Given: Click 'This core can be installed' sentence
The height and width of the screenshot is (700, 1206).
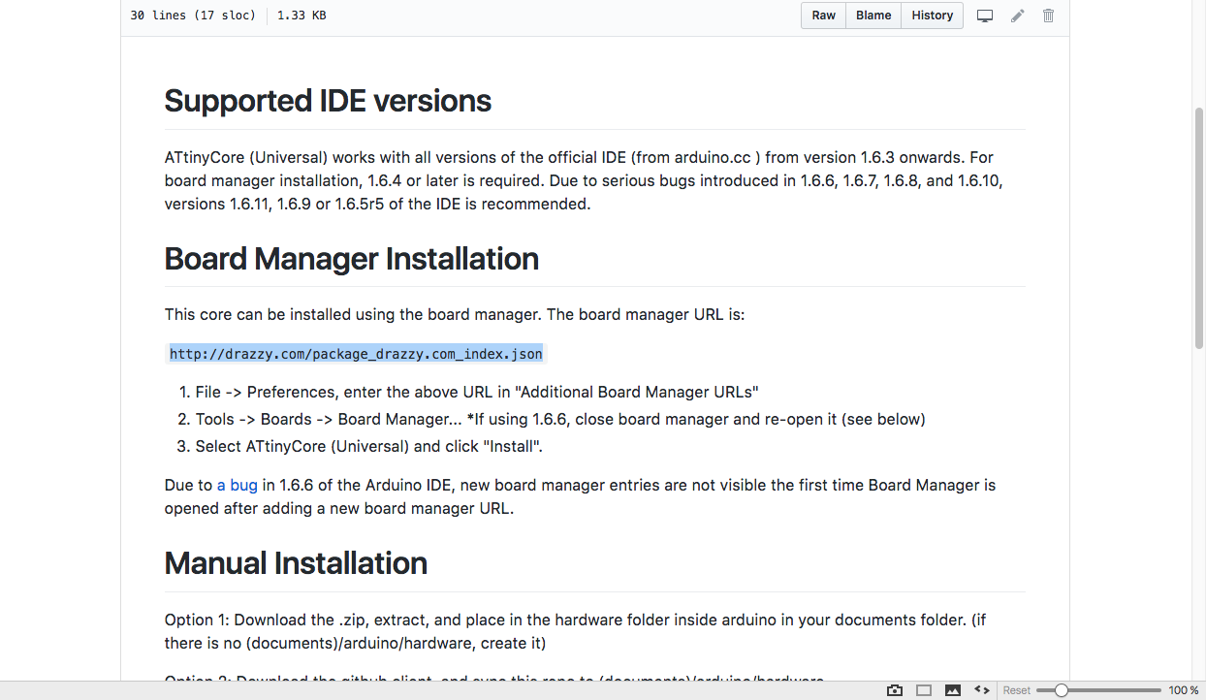Looking at the screenshot, I should point(455,315).
